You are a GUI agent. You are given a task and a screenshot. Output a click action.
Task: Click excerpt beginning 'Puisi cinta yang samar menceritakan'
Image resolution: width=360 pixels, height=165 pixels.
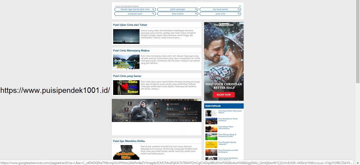tap(170, 85)
